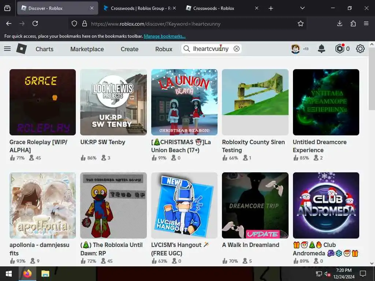Clear the Roblox search field
This screenshot has height=281, width=375.
click(x=236, y=49)
